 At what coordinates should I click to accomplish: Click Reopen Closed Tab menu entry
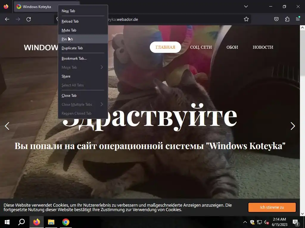(x=83, y=113)
